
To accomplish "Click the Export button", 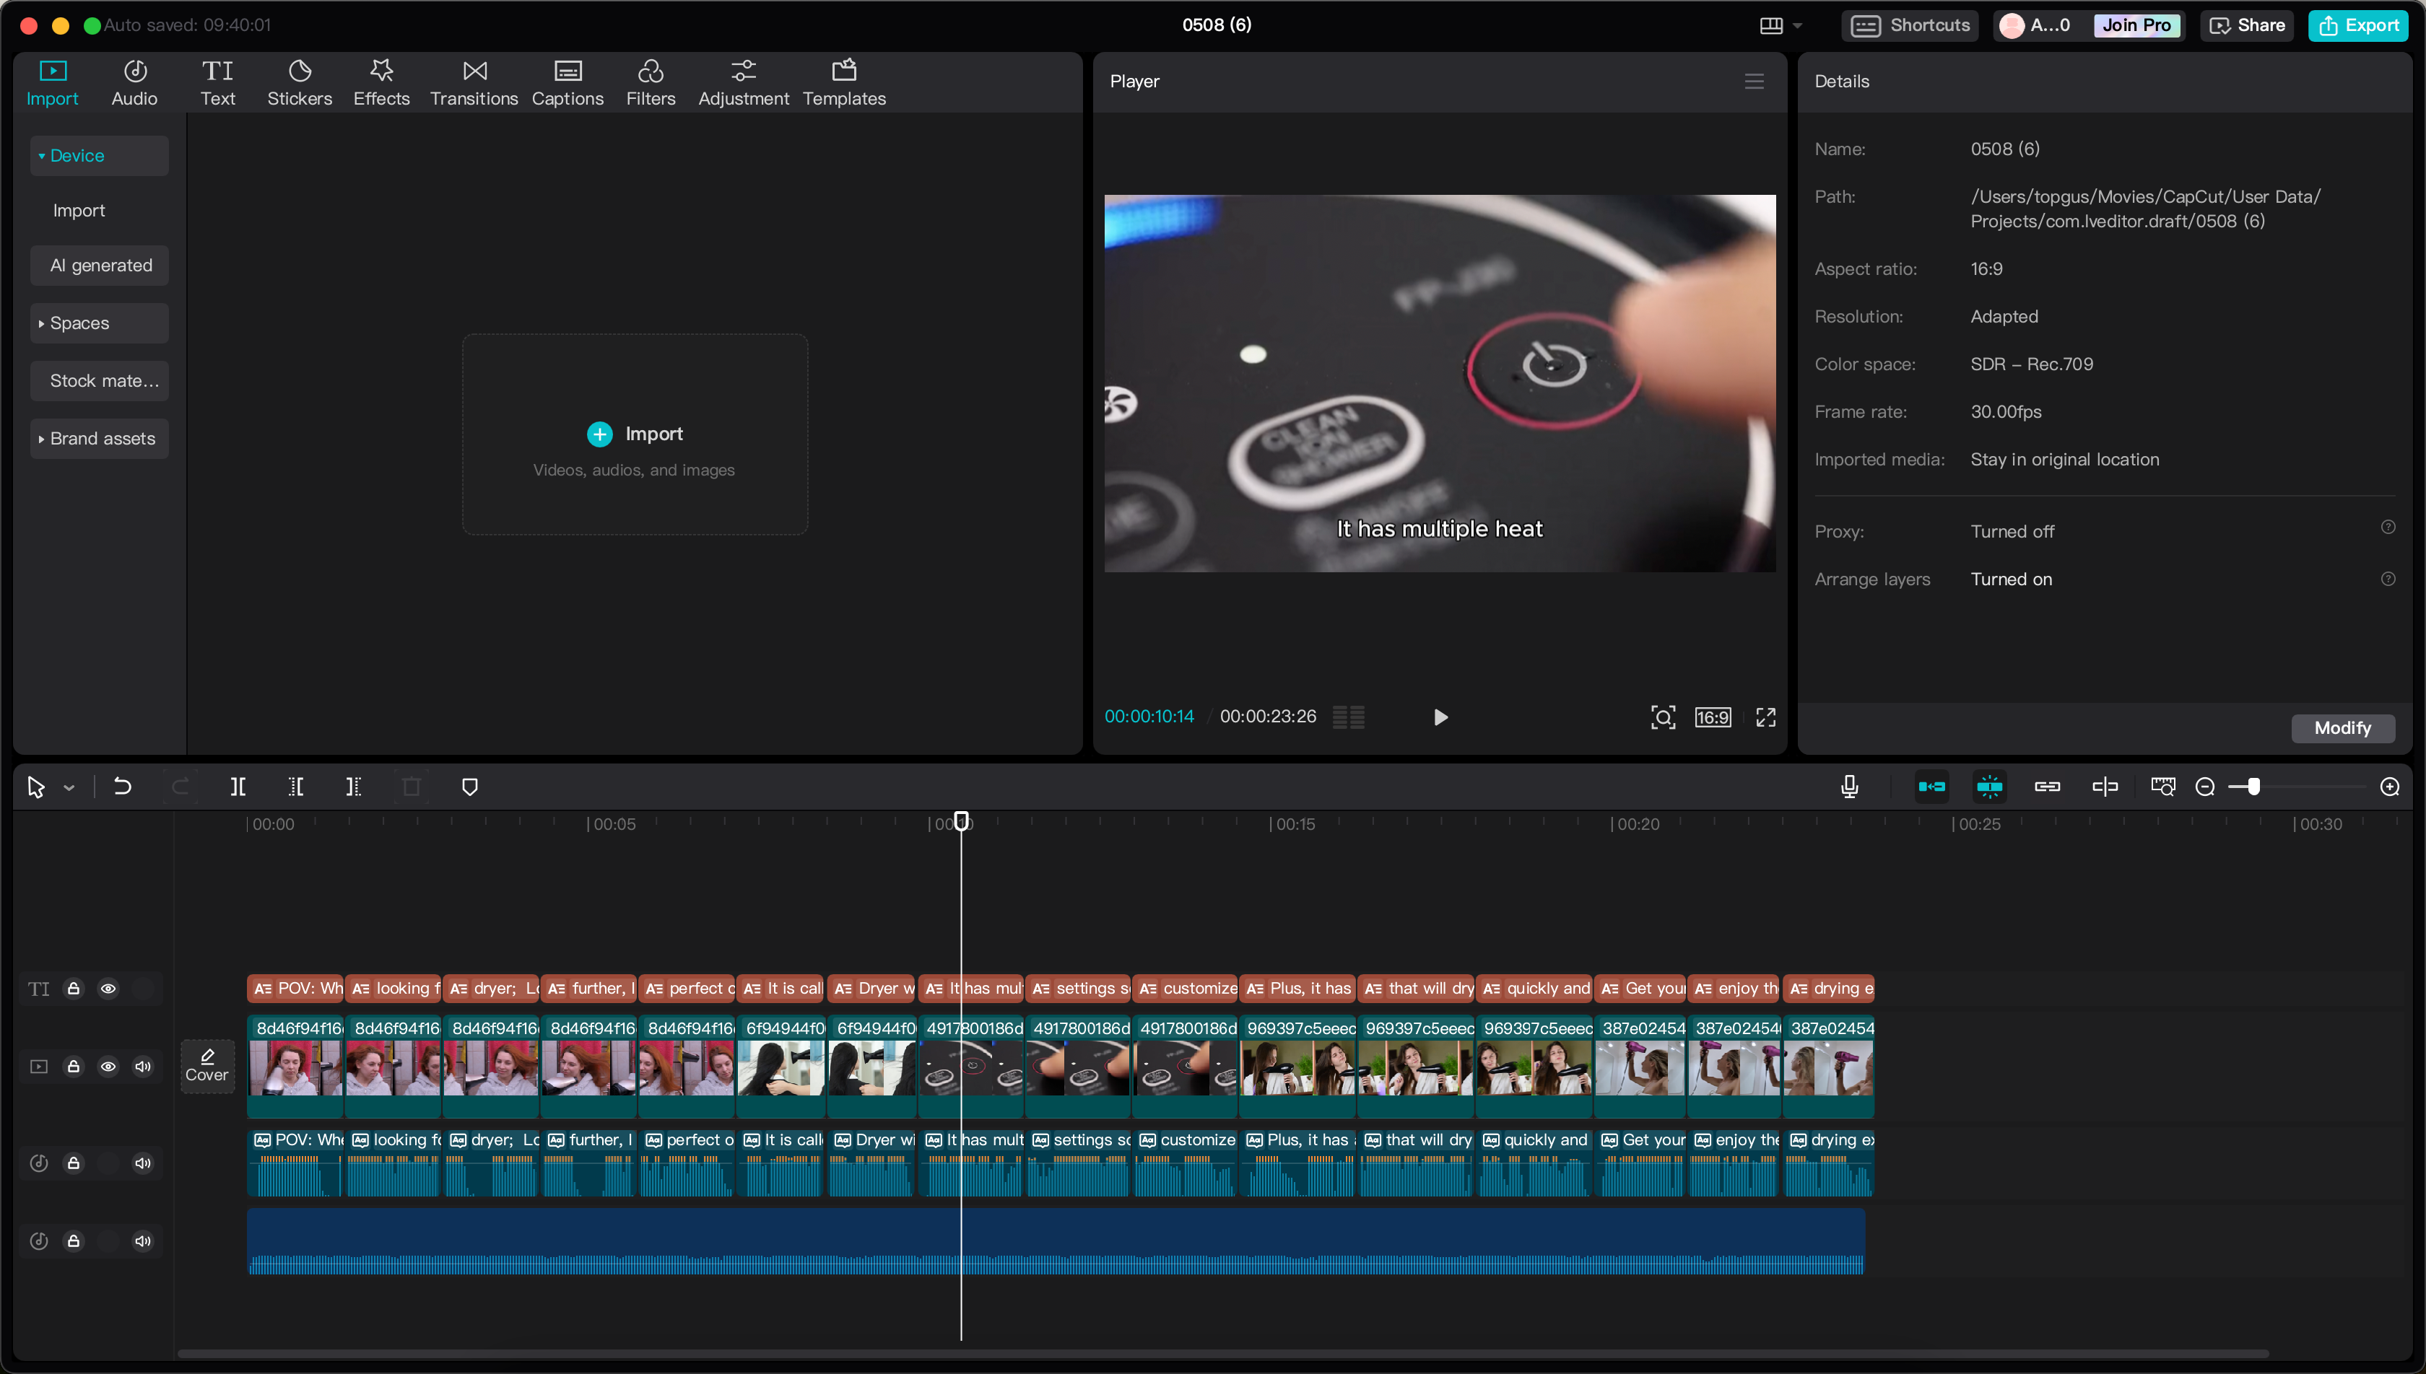I will tap(2358, 25).
